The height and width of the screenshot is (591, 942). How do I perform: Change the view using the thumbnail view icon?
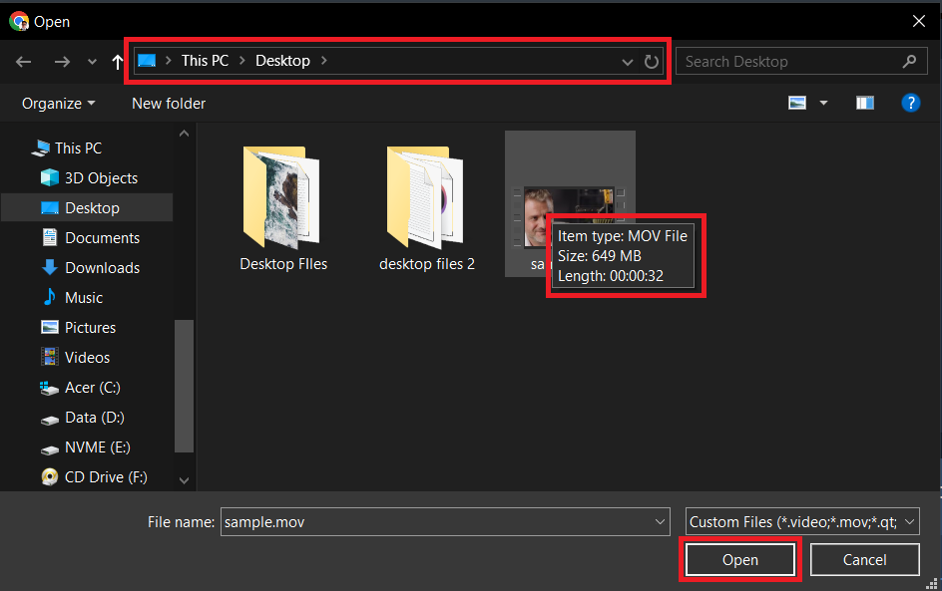click(798, 102)
